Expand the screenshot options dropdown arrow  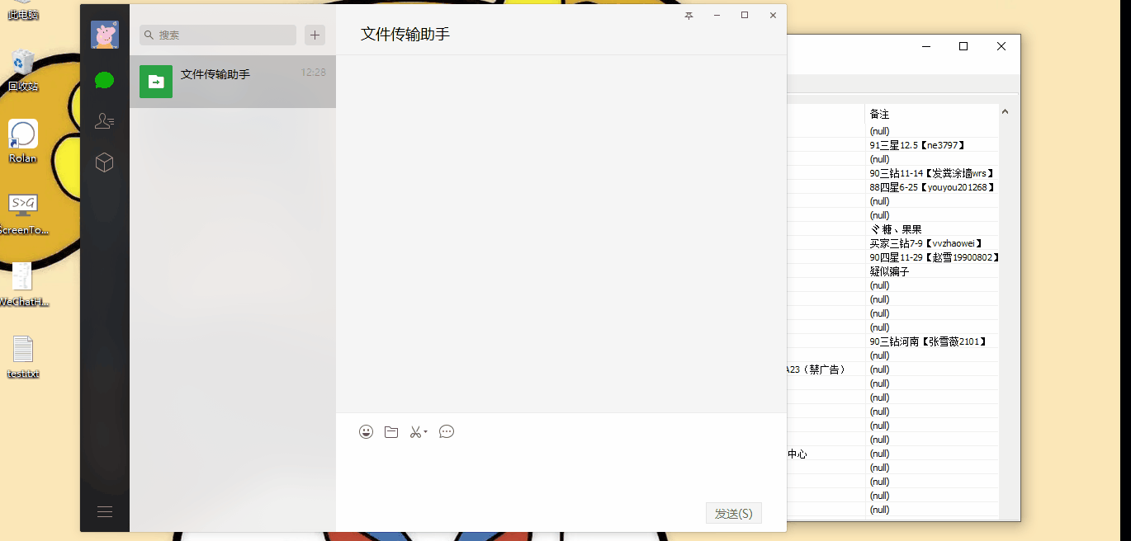pyautogui.click(x=424, y=432)
